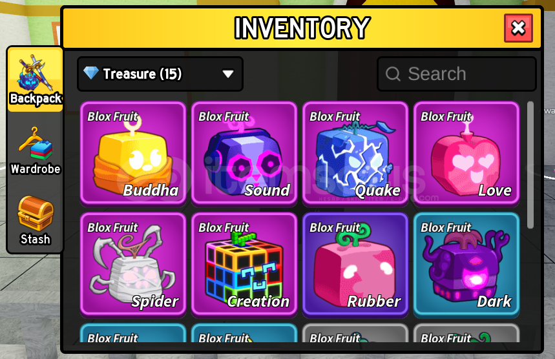This screenshot has height=359, width=555.
Task: Close the Inventory window with red X
Action: point(518,28)
